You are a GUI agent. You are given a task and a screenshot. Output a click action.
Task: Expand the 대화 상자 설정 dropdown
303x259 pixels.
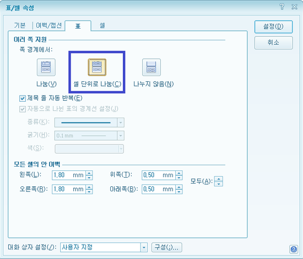click(144, 247)
